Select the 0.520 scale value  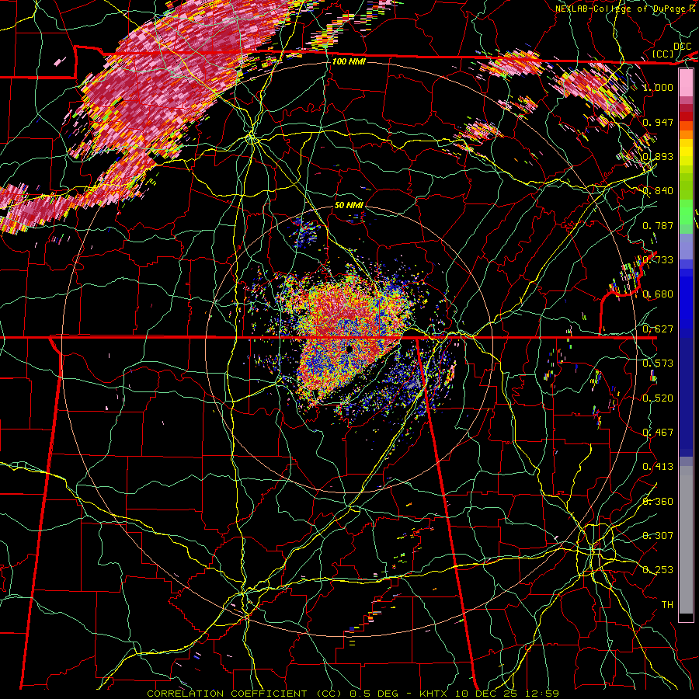658,398
